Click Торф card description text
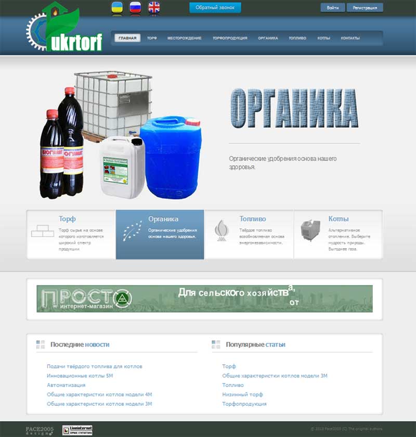Viewport: 416px width, 437px height. coord(81,240)
